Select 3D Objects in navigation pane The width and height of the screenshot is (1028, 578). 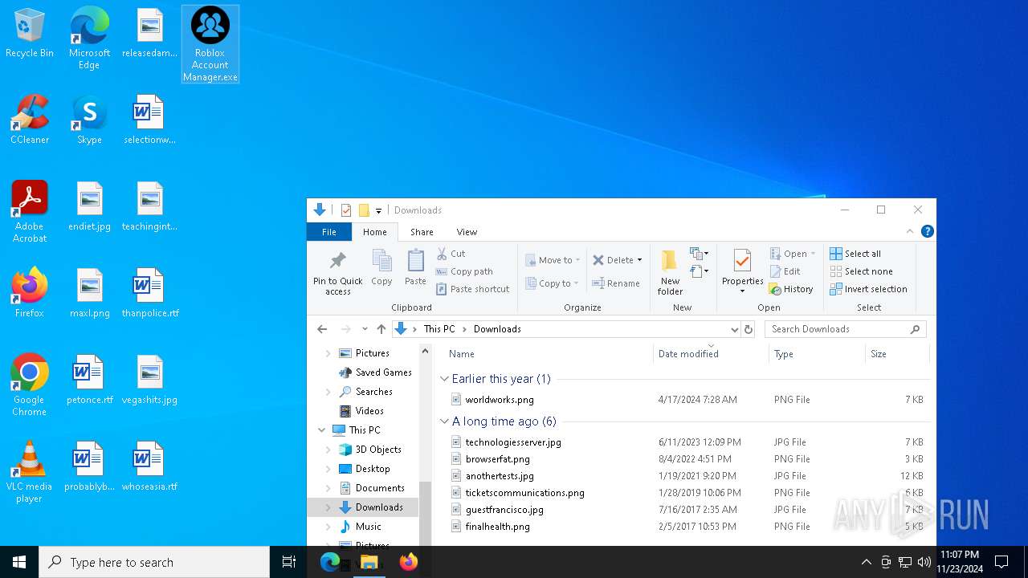377,450
